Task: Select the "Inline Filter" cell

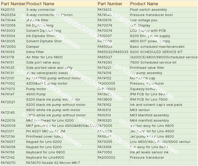Action: [35, 52]
